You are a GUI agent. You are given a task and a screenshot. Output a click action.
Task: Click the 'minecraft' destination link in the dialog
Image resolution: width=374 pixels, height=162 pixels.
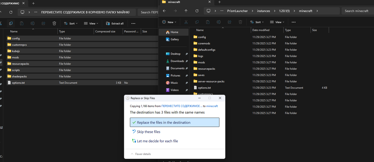point(212,106)
